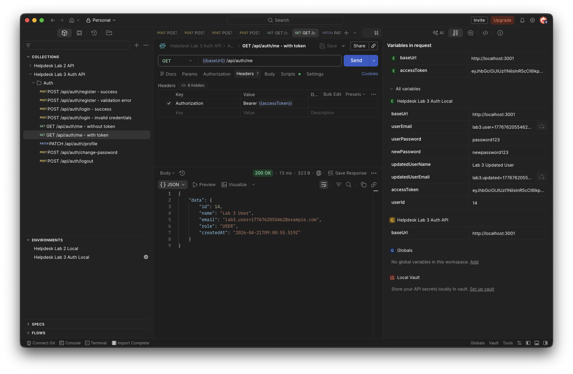
Task: Select the Helpdesk Lab 3 Auth Local environment checkmark
Action: 146,257
